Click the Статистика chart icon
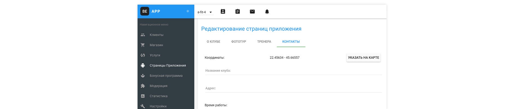This screenshot has width=524, height=109. (x=143, y=96)
